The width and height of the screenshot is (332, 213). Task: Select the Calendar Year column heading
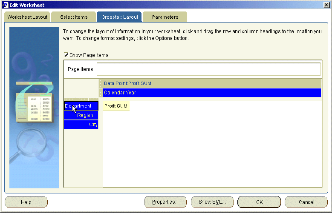click(x=212, y=93)
